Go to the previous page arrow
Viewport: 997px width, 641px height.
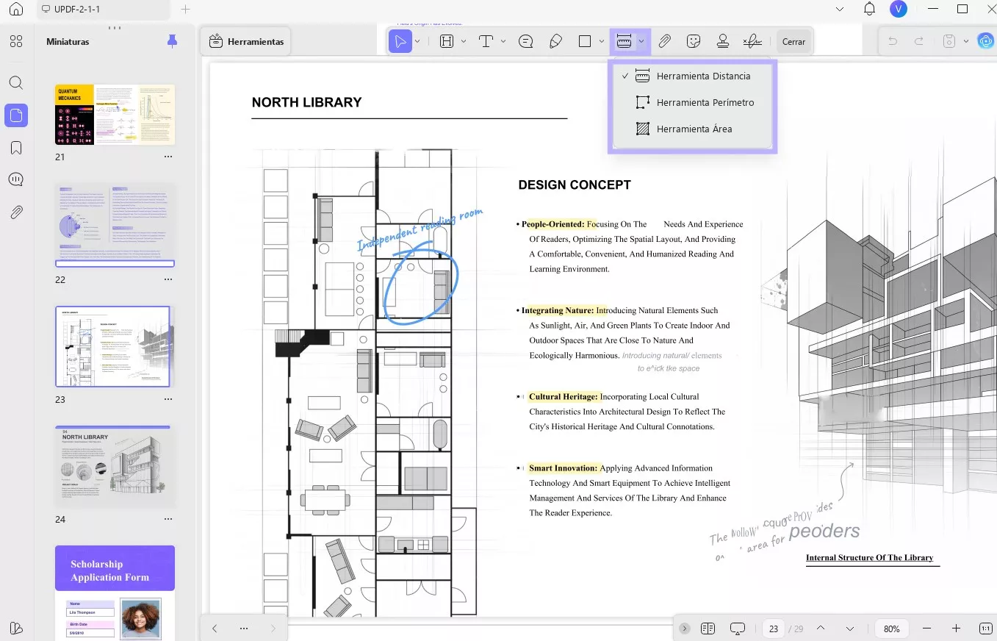click(x=821, y=629)
